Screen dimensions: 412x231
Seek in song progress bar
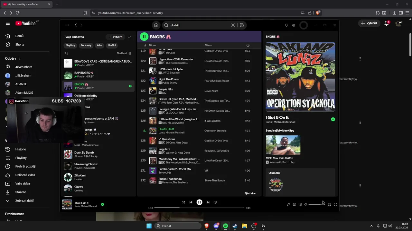point(199,208)
